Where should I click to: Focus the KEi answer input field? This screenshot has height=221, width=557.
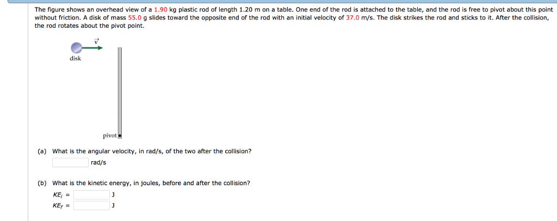91,194
